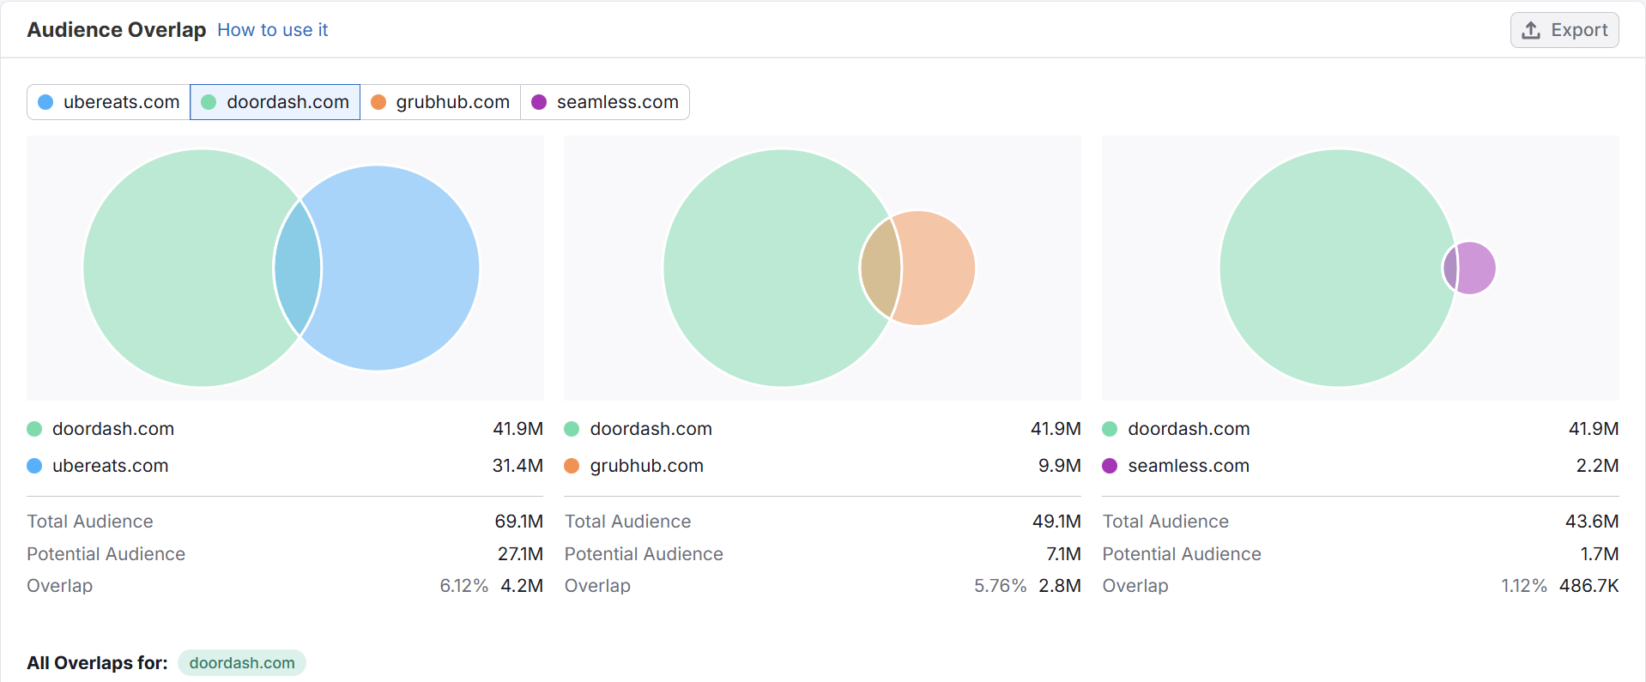
Task: Click the doordash-grubhub overlap region
Action: click(880, 268)
